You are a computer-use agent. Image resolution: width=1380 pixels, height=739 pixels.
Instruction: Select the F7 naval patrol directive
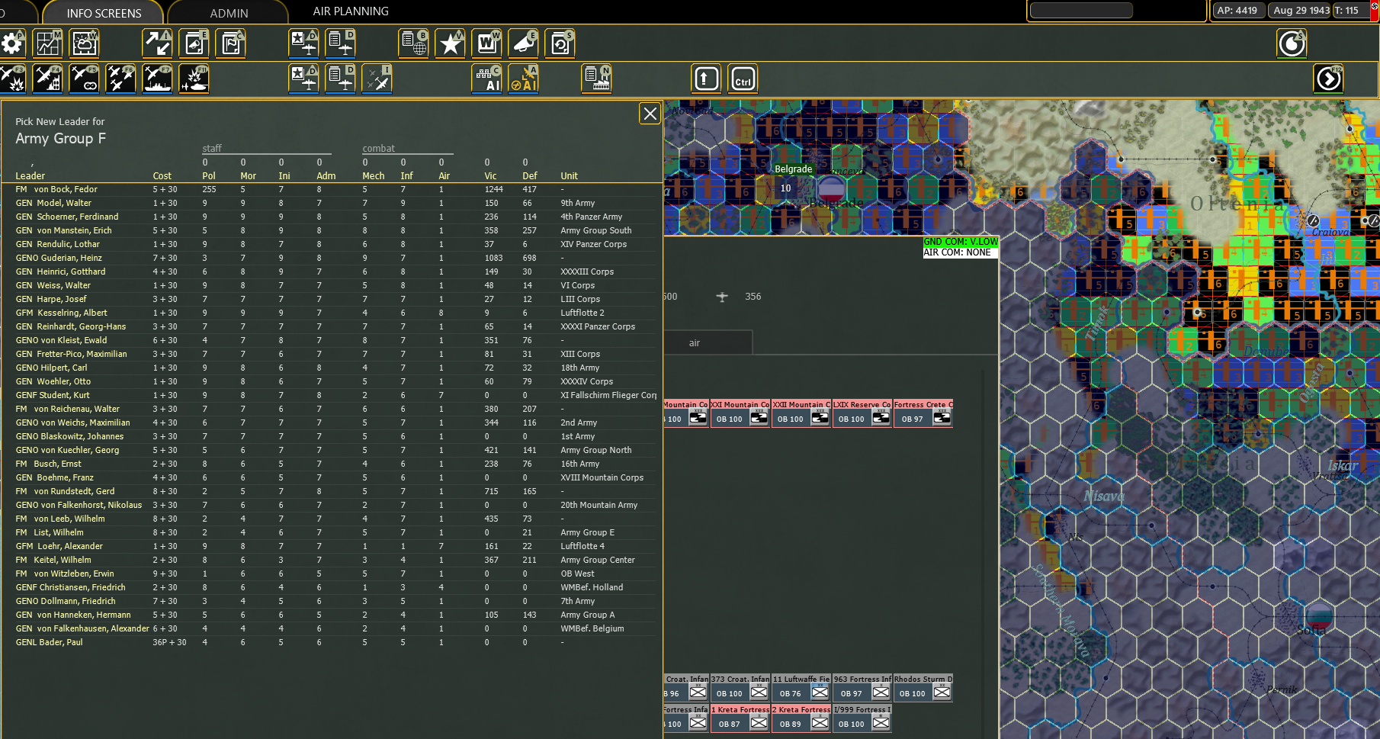(x=157, y=79)
